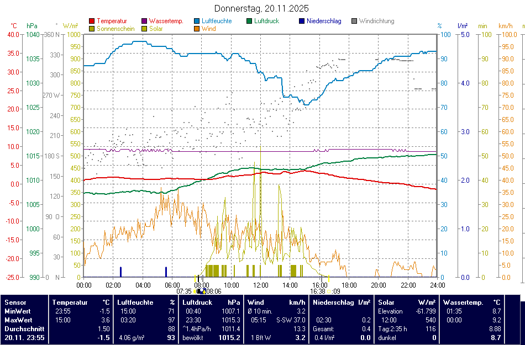Click the Luftdruck column header in table
This screenshot has height=345, width=525.
pos(197,302)
